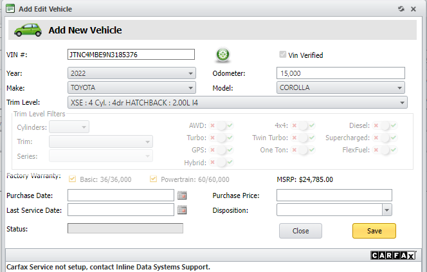
Task: Click the Carfax Service not setup message
Action: coord(108,267)
